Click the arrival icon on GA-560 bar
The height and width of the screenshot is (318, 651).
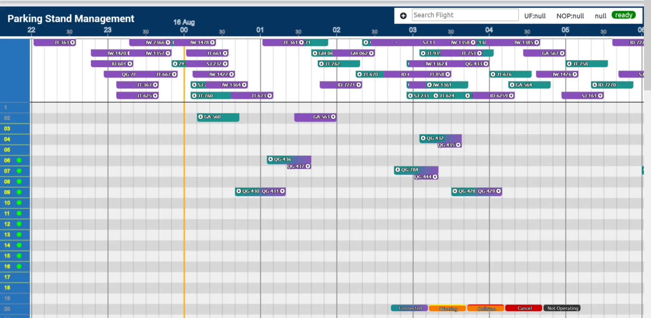(x=200, y=117)
